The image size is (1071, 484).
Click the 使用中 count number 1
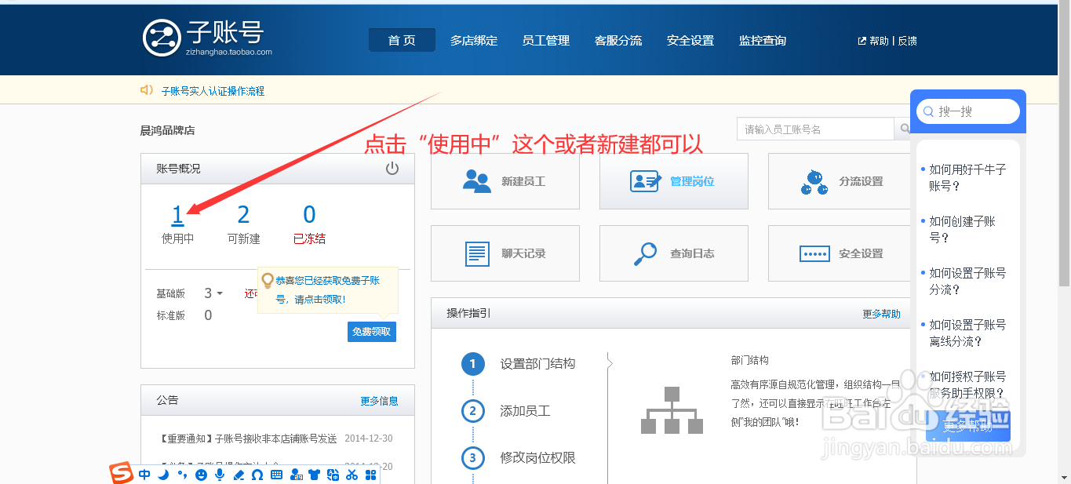click(x=178, y=214)
